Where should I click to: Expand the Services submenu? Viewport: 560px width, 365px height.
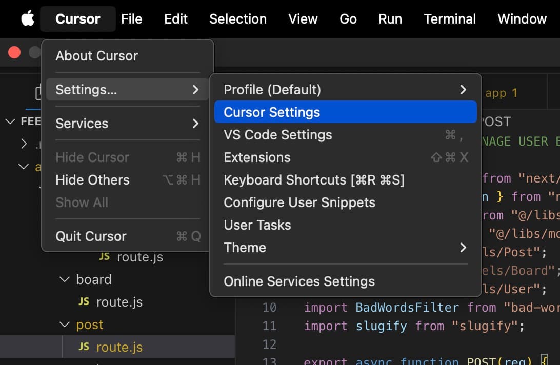[128, 124]
